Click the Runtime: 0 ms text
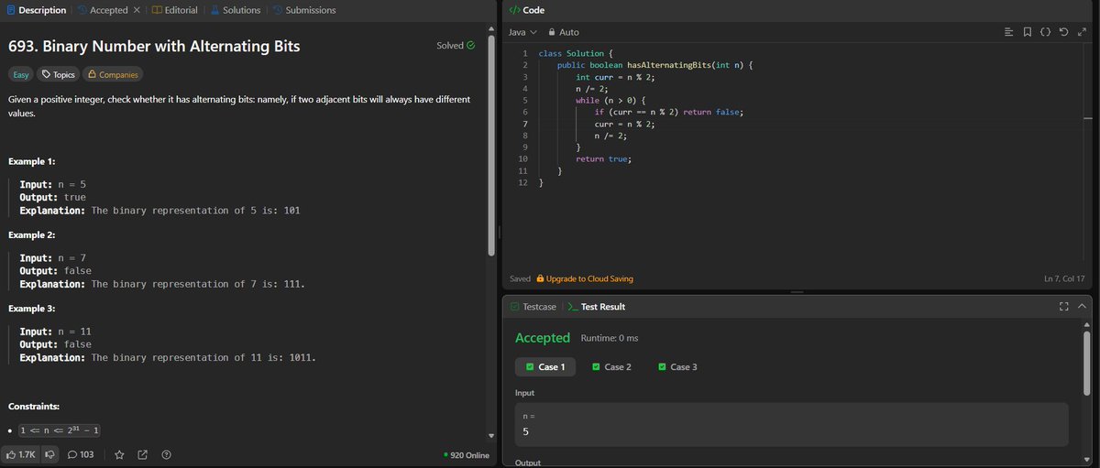The width and height of the screenshot is (1100, 468). [610, 339]
